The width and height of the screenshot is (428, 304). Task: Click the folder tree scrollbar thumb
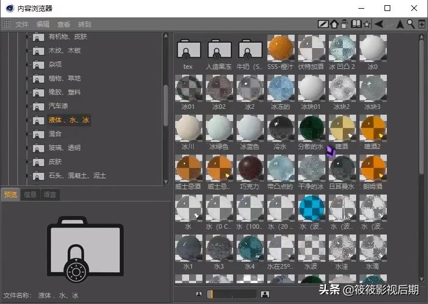coord(166,106)
